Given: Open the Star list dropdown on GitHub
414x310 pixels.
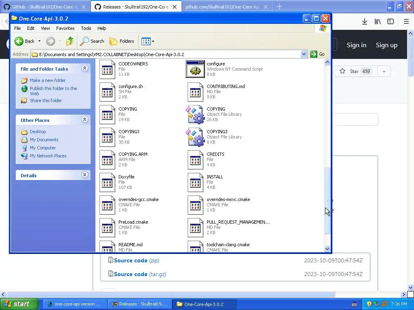Looking at the screenshot, I should coord(384,71).
